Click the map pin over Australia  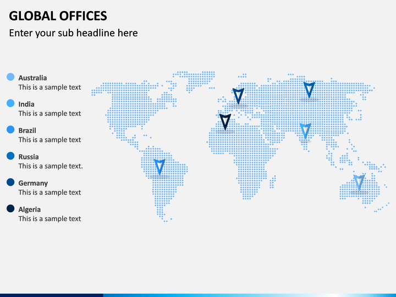359,182
